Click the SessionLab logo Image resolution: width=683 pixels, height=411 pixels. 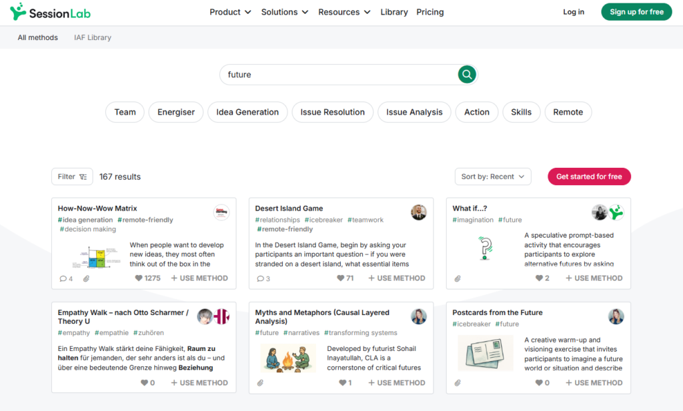(50, 12)
